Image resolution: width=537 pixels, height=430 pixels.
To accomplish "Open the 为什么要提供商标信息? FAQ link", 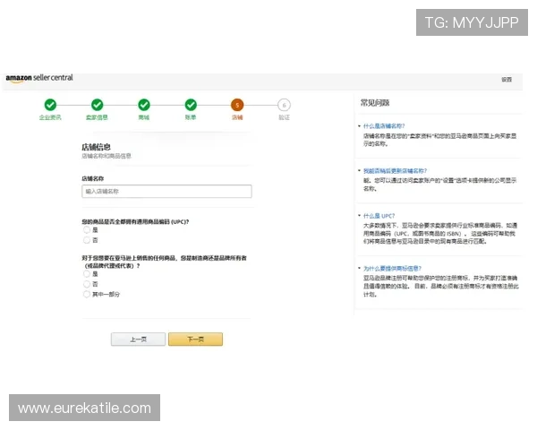I will 392,269.
